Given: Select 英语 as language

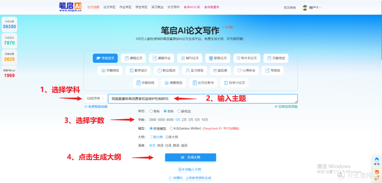Looking at the screenshot, I should (x=160, y=146).
